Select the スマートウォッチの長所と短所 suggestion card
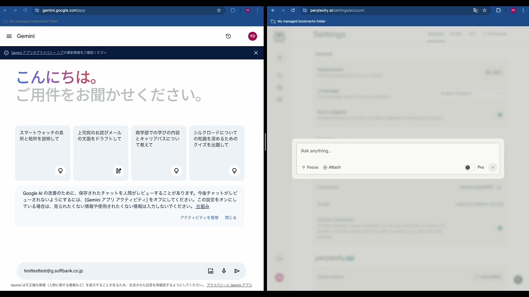529x297 pixels. coord(43,153)
